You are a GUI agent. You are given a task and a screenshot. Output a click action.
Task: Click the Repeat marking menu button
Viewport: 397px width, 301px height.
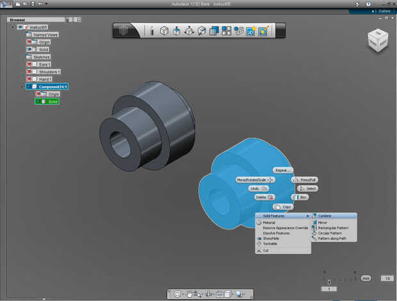[282, 171]
